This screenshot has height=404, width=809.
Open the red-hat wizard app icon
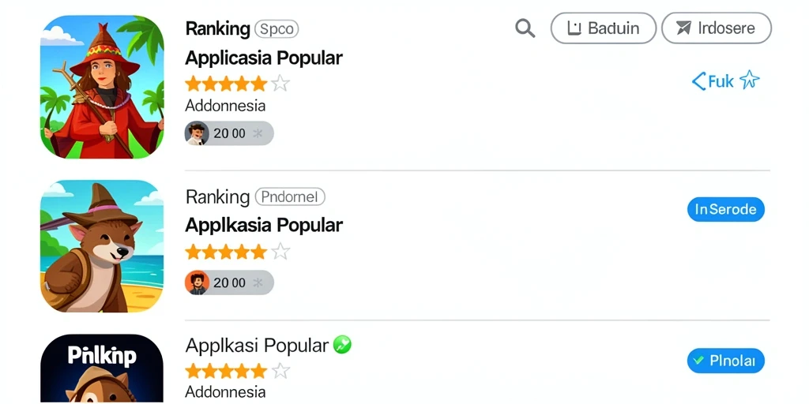tap(102, 87)
